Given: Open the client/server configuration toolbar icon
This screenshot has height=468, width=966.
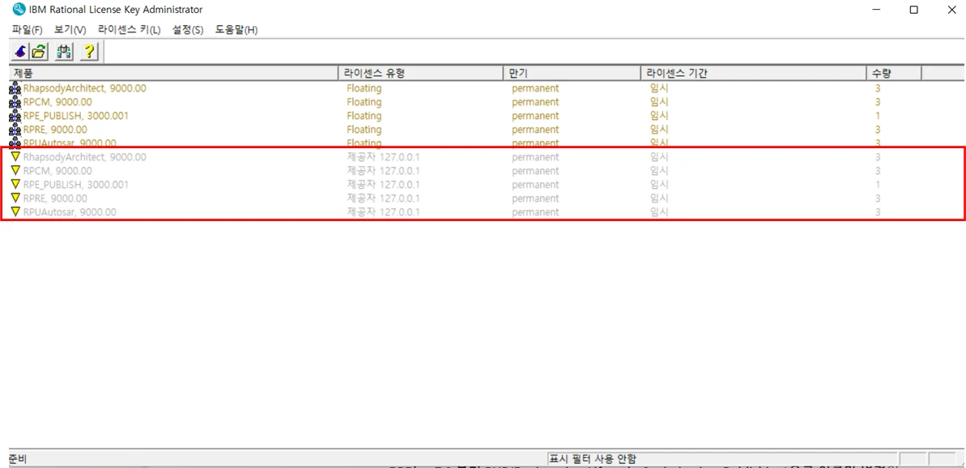Looking at the screenshot, I should pyautogui.click(x=62, y=52).
